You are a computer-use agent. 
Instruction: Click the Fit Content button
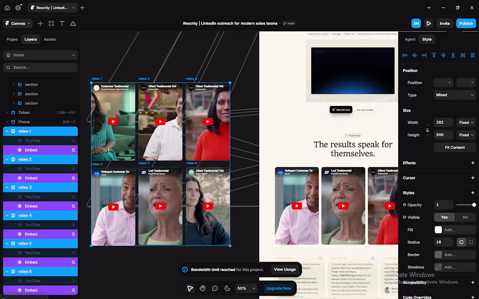(455, 147)
